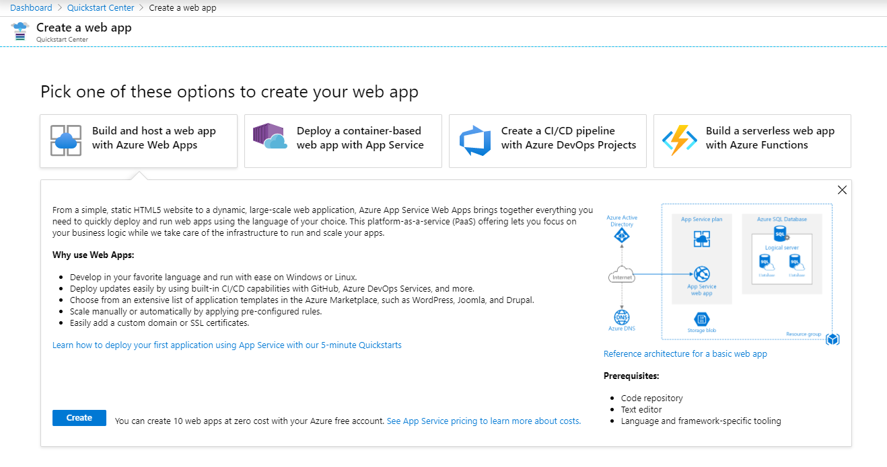Click 'Scale manually or automatically' bullet
The height and width of the screenshot is (467, 887).
[x=196, y=311]
